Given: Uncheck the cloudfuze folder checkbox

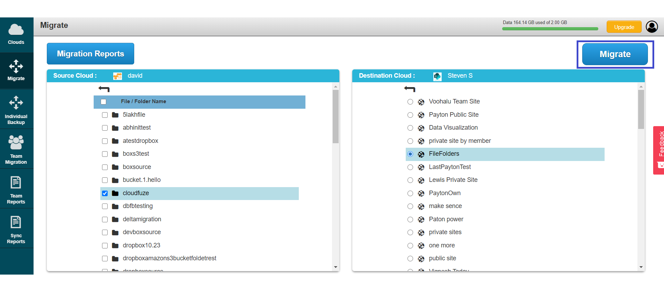Looking at the screenshot, I should (105, 193).
